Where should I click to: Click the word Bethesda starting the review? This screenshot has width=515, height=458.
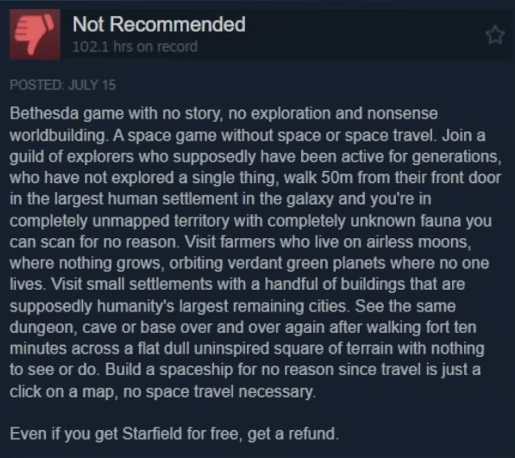44,114
